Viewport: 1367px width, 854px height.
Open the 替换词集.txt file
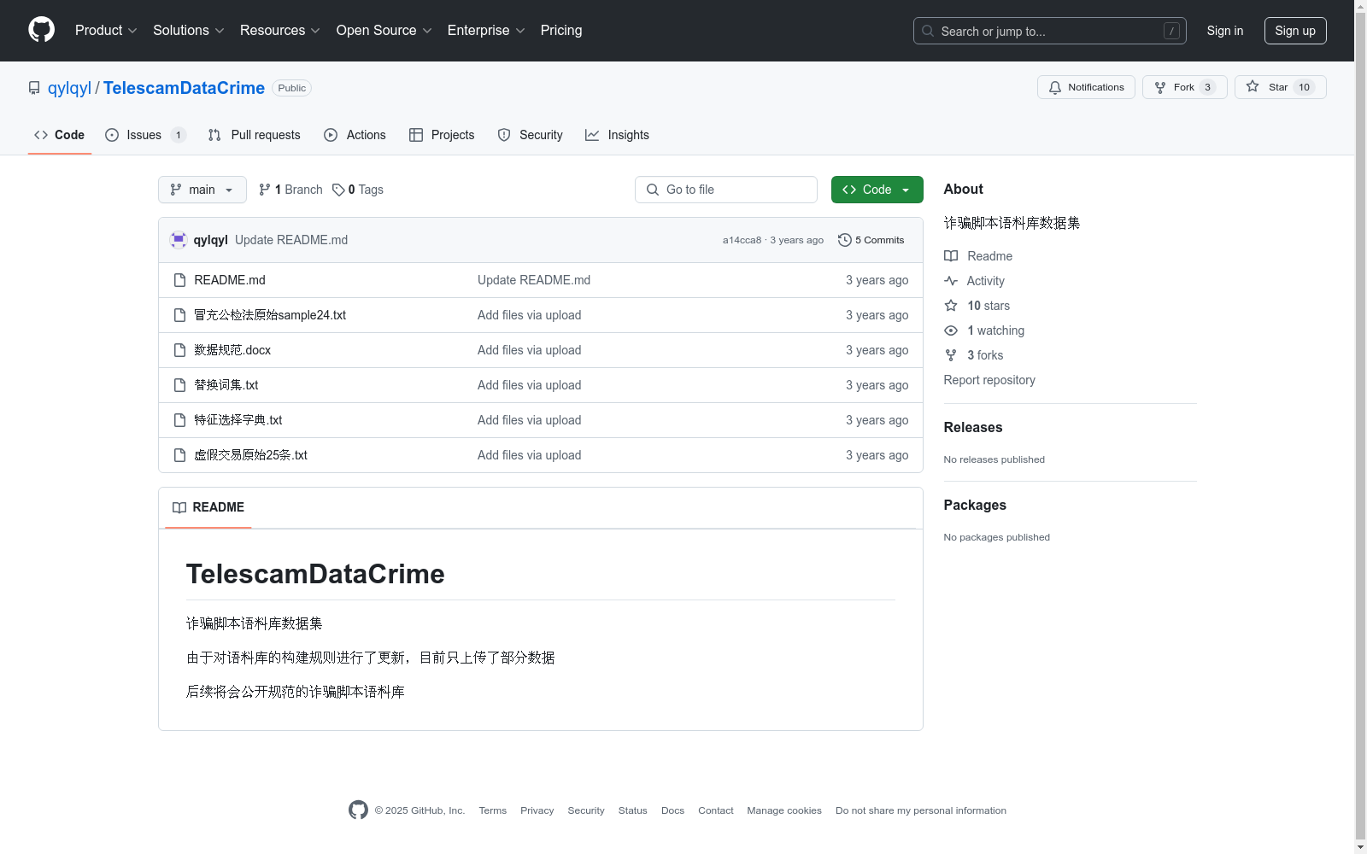(226, 385)
